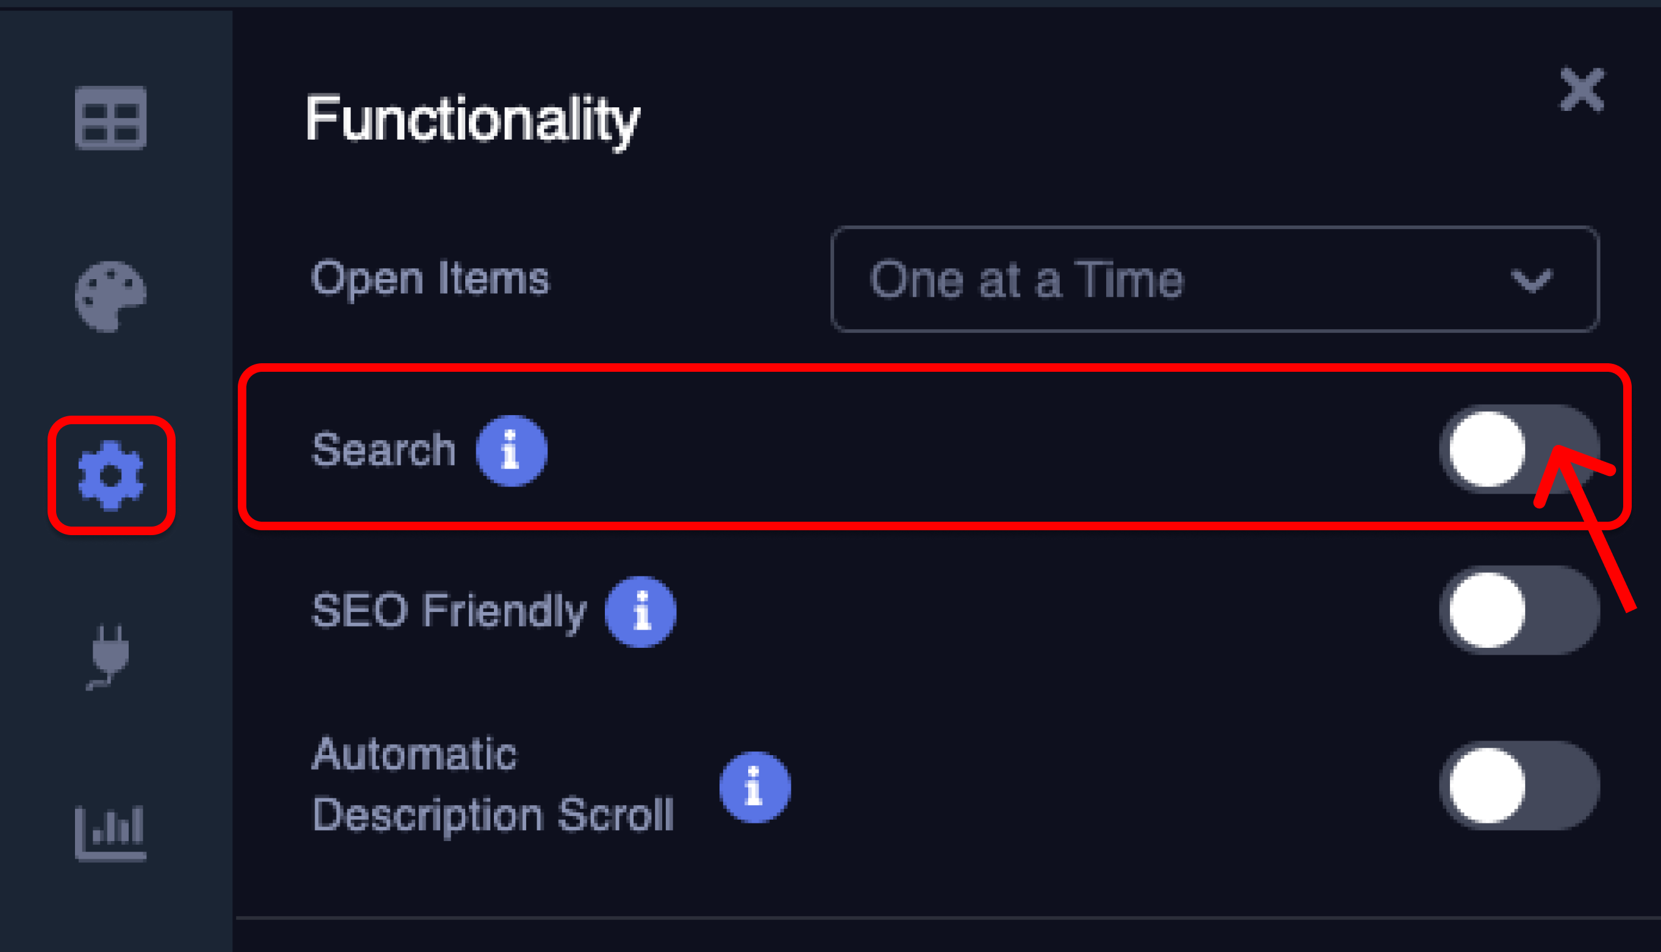Image resolution: width=1661 pixels, height=952 pixels.
Task: Enable the Search toggle switch
Action: point(1518,449)
